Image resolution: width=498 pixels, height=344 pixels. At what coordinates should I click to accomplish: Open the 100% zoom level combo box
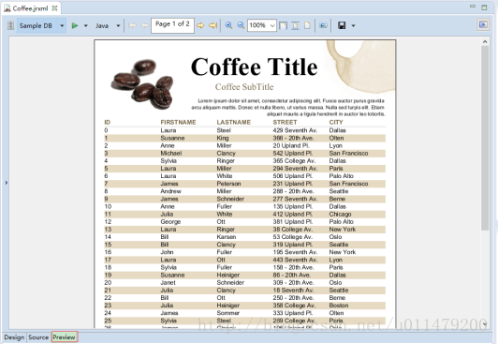(262, 25)
